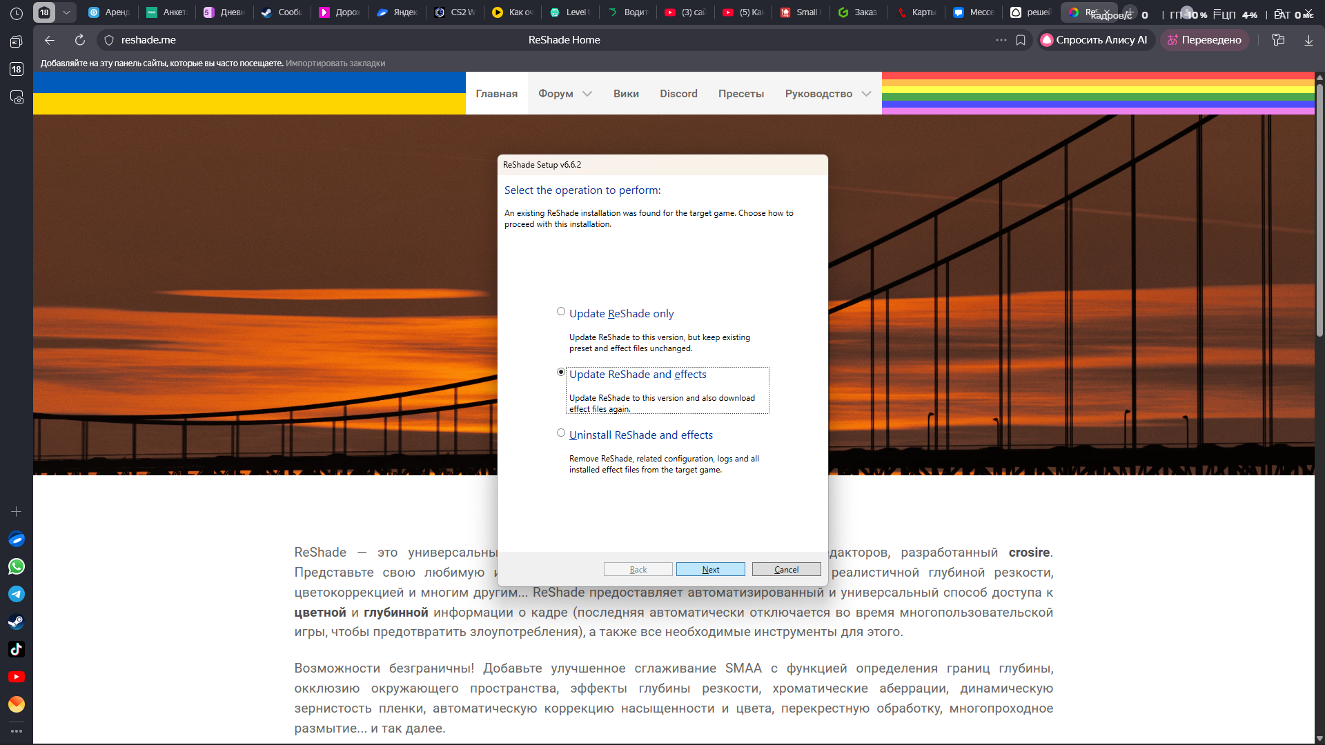The image size is (1325, 745).
Task: Open Пресеты in the site navigation
Action: pos(741,94)
